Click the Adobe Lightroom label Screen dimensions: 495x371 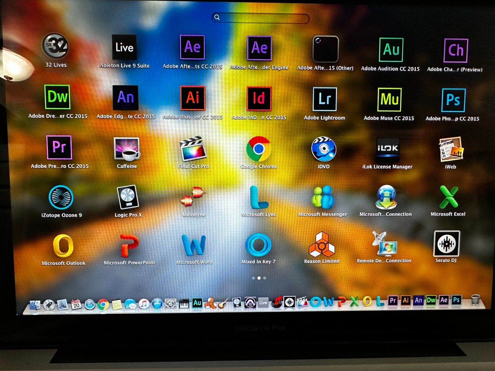pyautogui.click(x=324, y=118)
